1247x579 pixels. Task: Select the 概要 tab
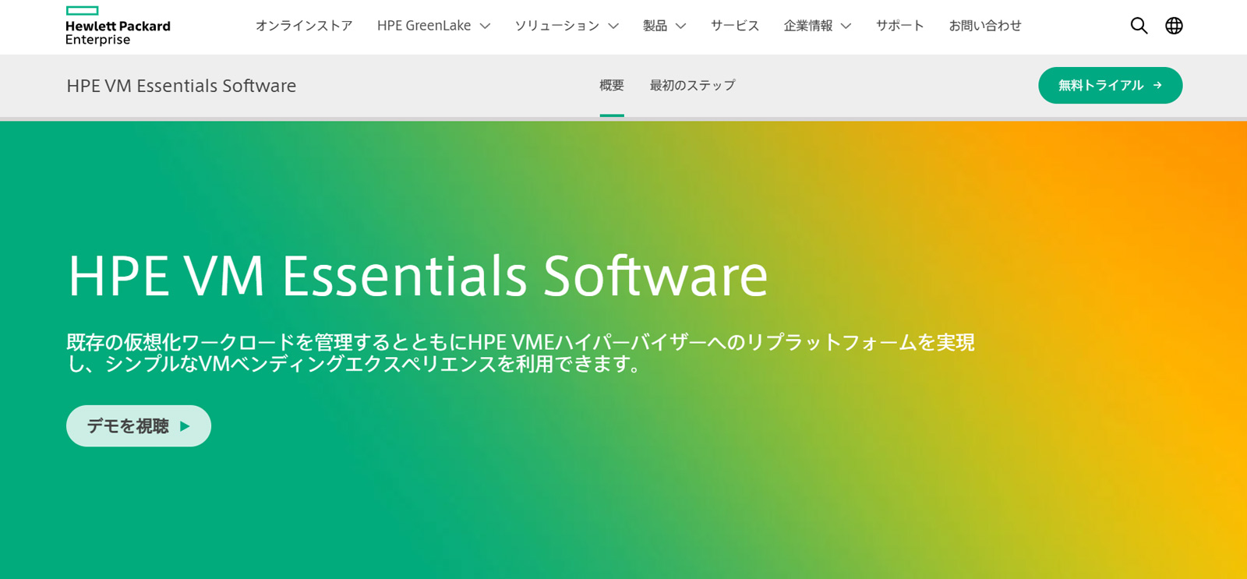click(612, 86)
